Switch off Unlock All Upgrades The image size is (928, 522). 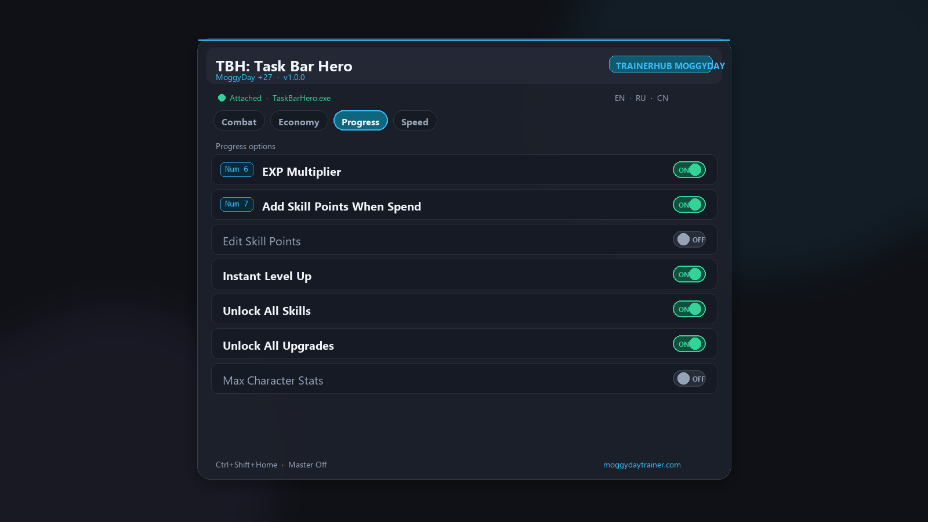tap(689, 344)
